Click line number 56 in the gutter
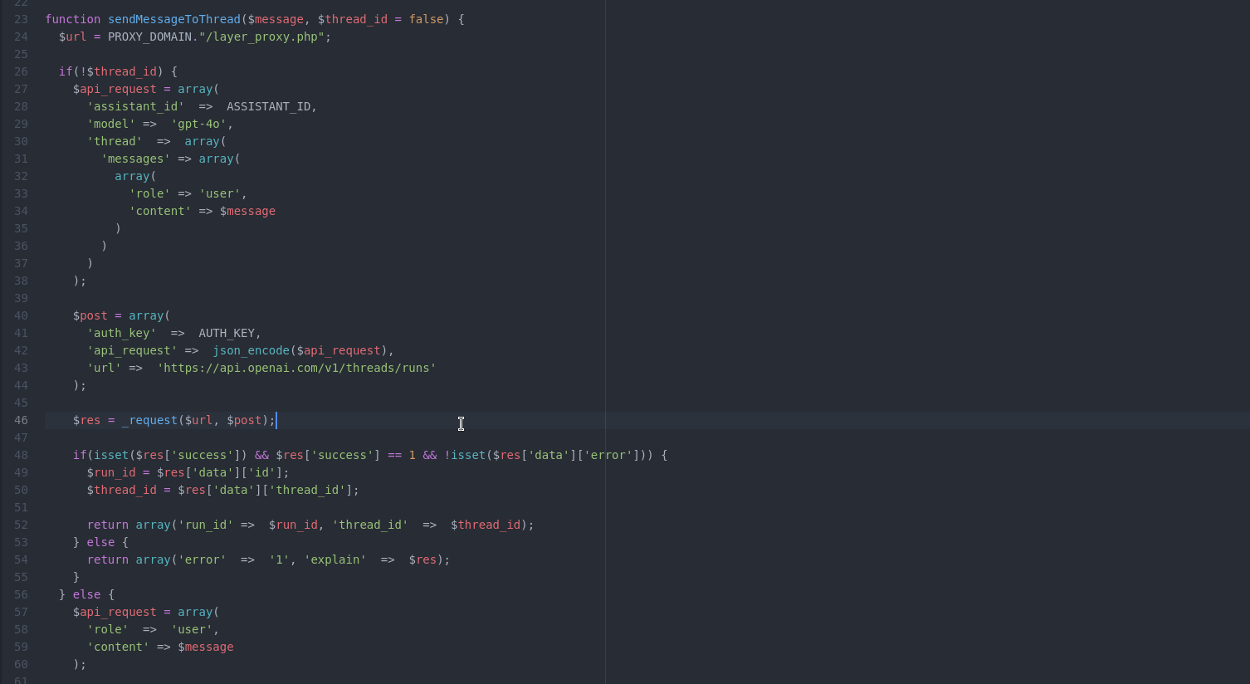The image size is (1250, 684). [x=21, y=594]
